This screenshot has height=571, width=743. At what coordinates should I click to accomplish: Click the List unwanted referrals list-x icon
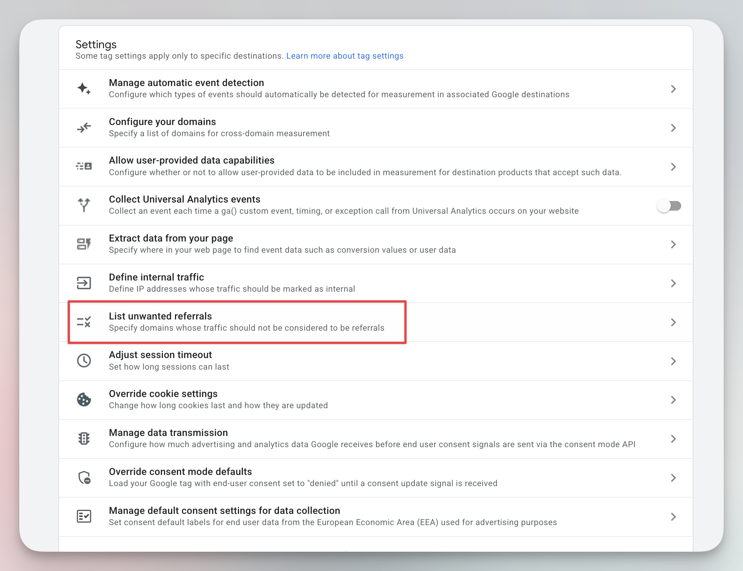click(84, 322)
